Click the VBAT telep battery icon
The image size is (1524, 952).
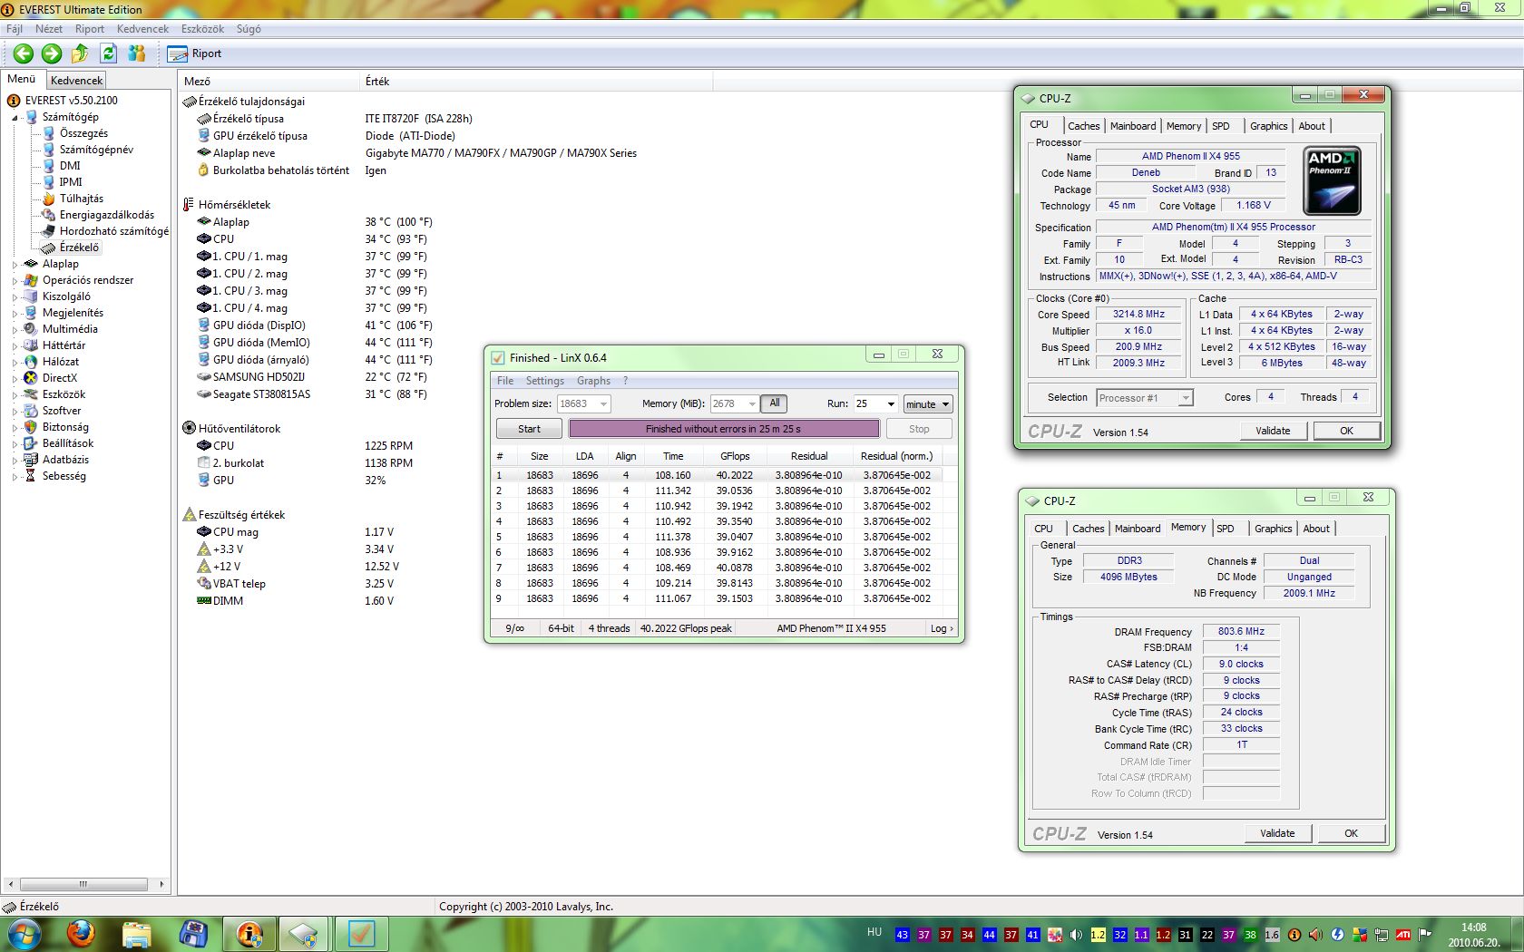coord(204,584)
